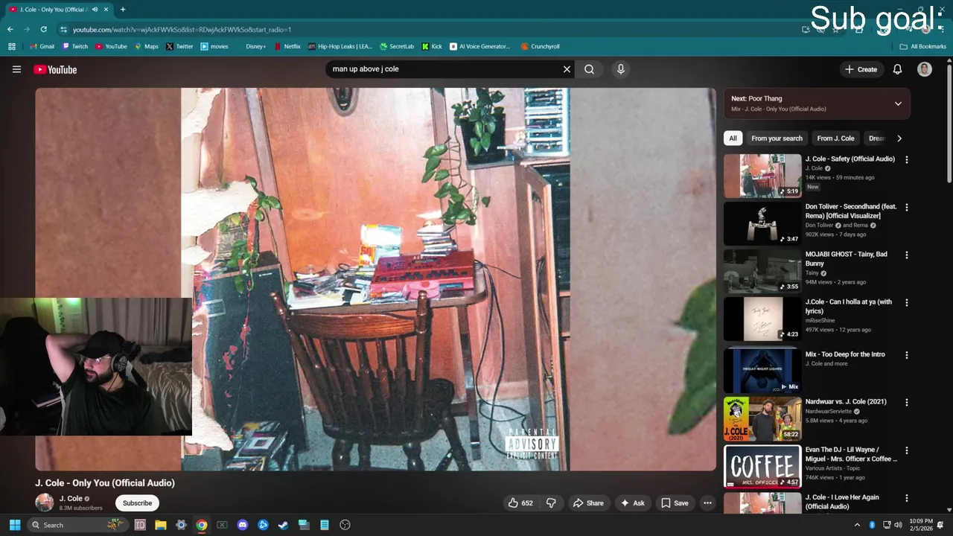
Task: Save the video to a playlist
Action: 675,503
